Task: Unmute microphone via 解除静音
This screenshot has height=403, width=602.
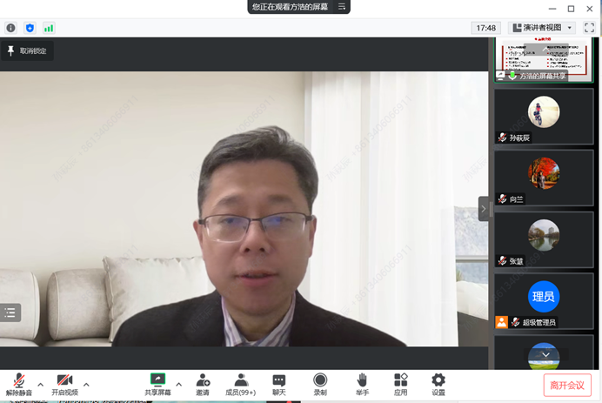Action: [18, 384]
